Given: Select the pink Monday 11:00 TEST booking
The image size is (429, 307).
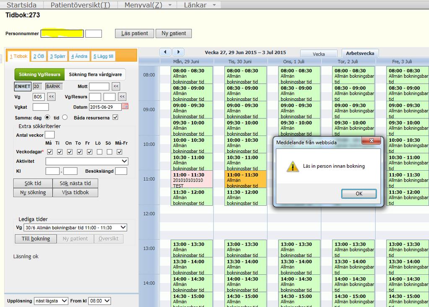Looking at the screenshot, I should point(192,179).
